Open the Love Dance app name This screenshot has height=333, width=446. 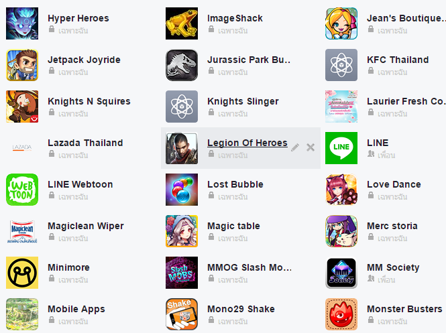394,184
